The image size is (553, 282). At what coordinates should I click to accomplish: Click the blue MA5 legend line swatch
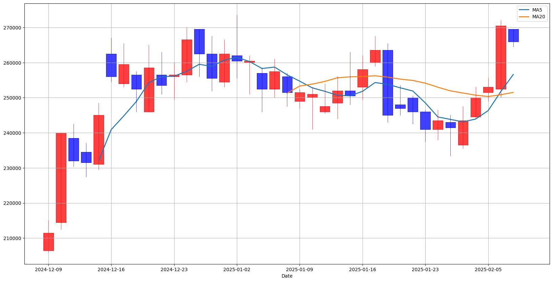point(524,10)
